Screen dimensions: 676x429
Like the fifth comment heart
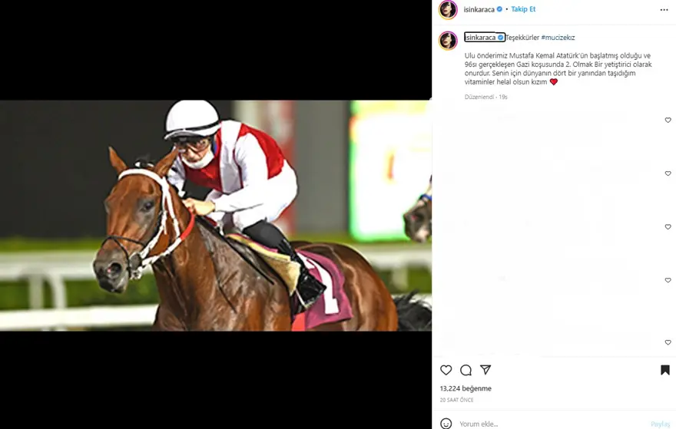(668, 342)
